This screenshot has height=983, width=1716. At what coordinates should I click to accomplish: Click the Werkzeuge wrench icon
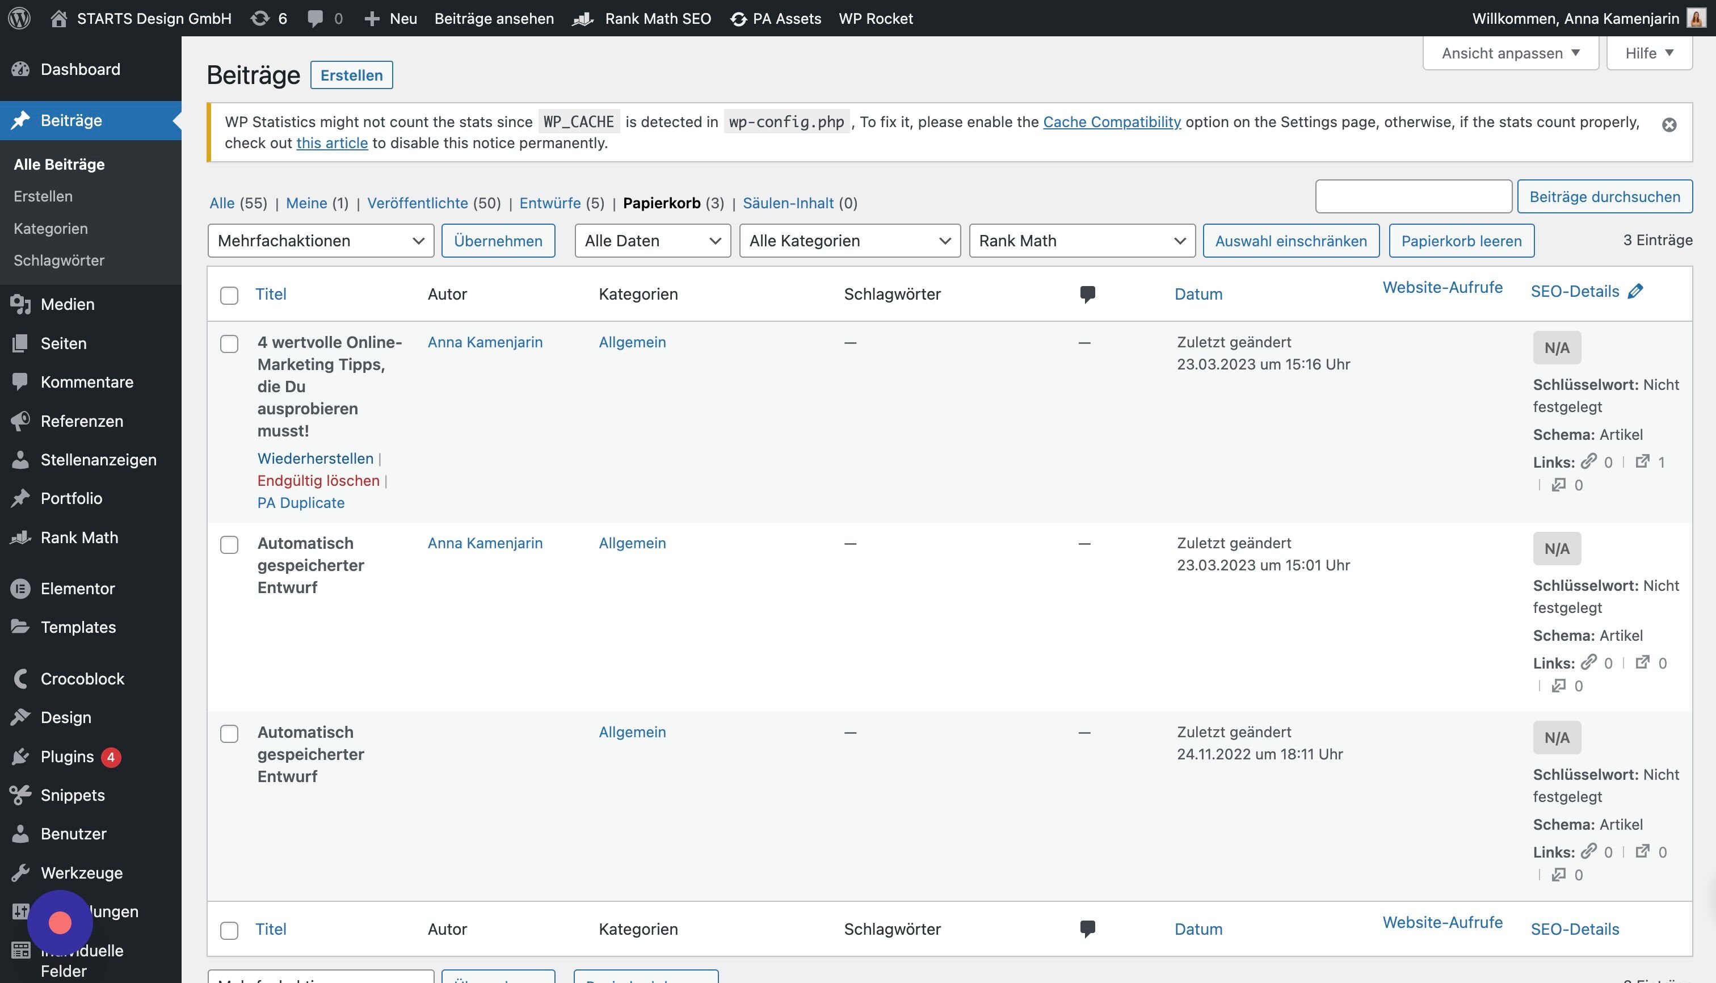[x=20, y=872]
